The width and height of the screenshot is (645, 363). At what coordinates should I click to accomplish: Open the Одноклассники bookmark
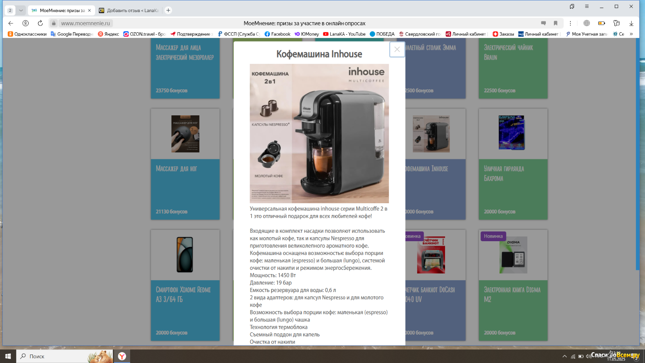27,34
